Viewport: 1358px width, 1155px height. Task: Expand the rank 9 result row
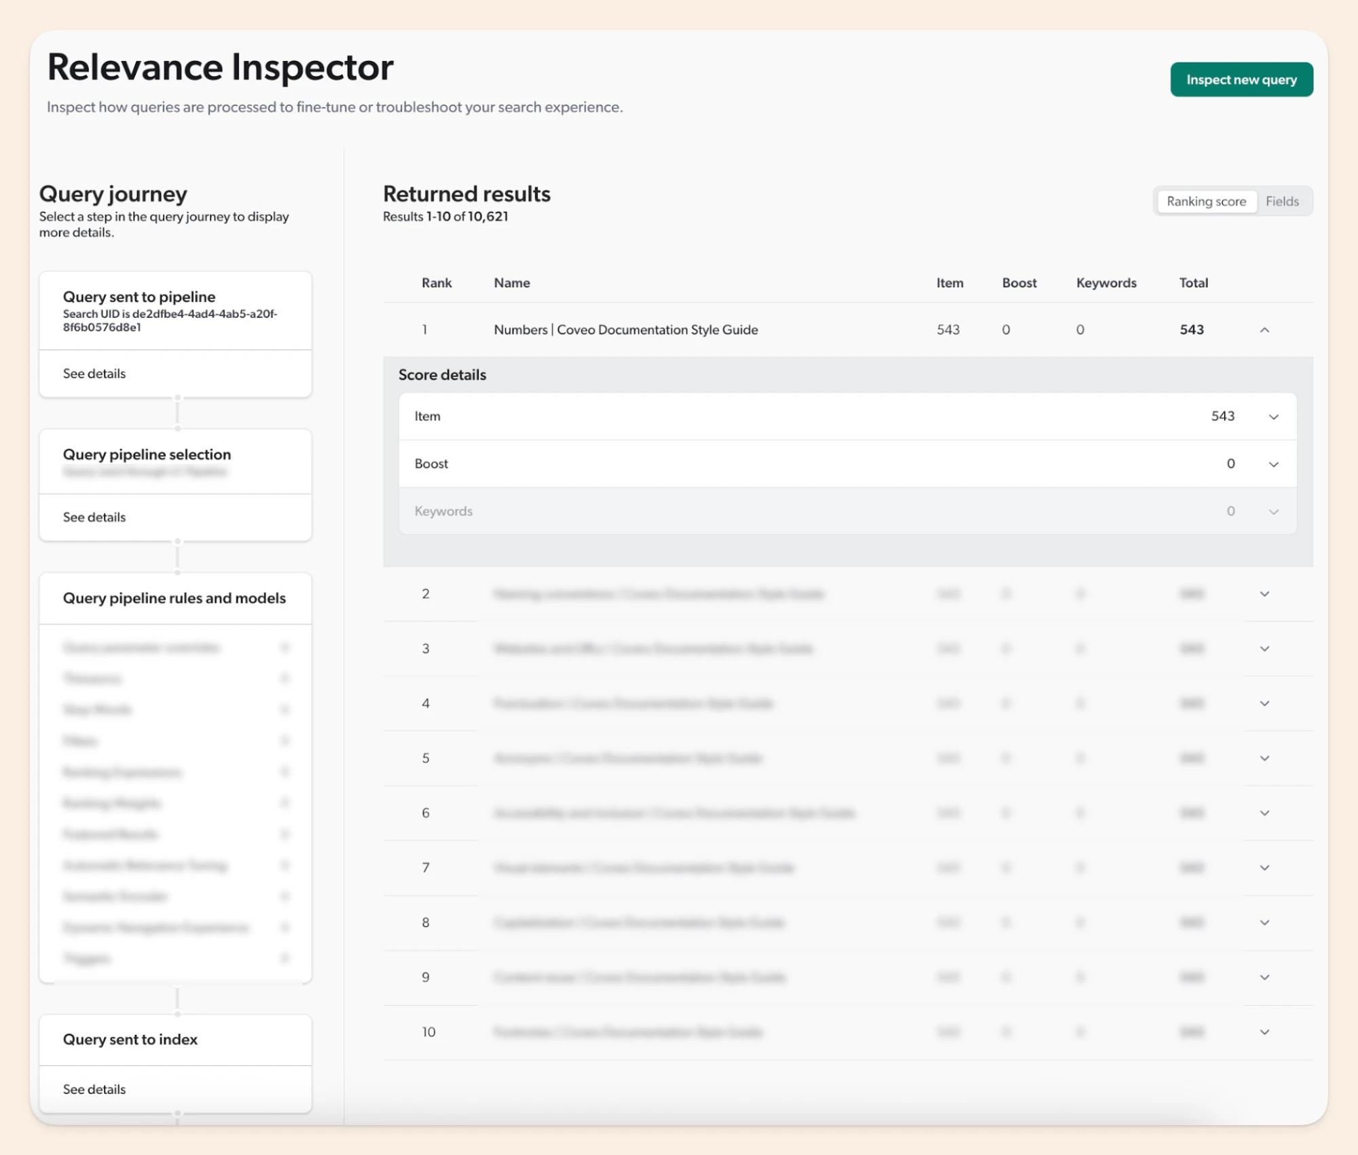tap(1264, 977)
